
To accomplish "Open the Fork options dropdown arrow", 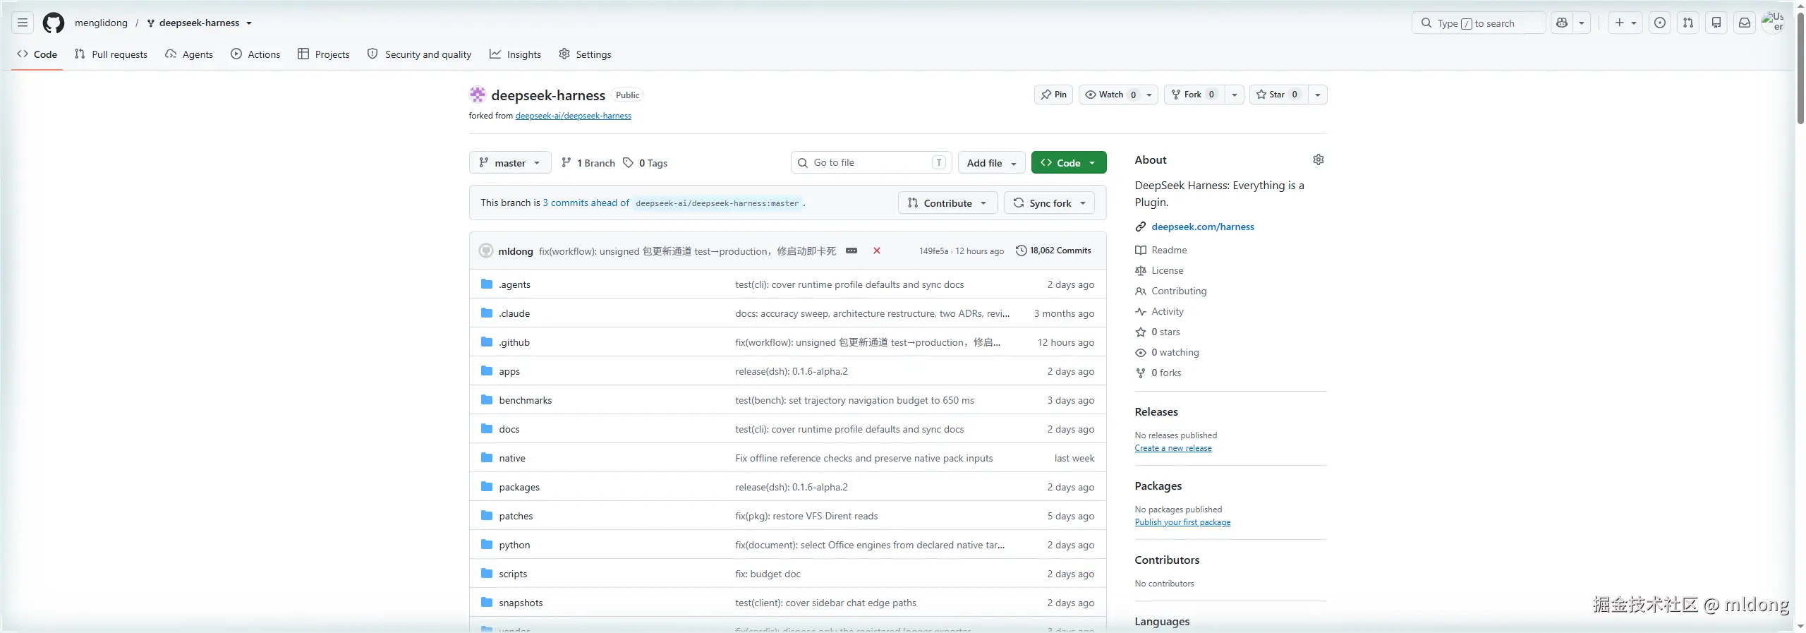I will click(1235, 95).
